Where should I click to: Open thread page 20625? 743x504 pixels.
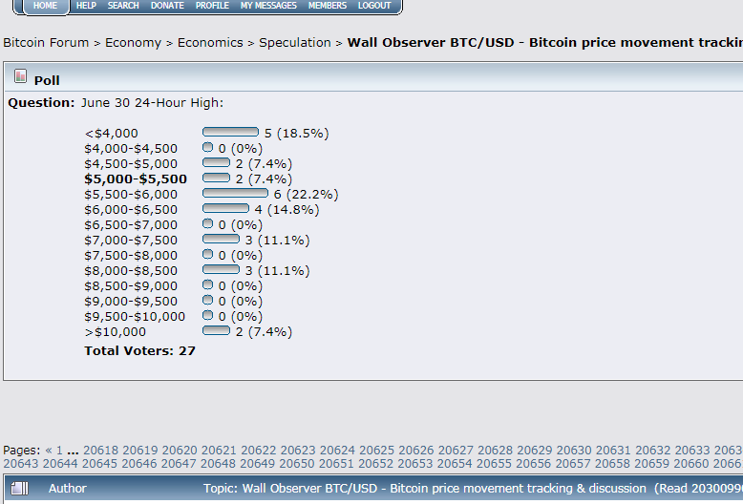pyautogui.click(x=376, y=450)
